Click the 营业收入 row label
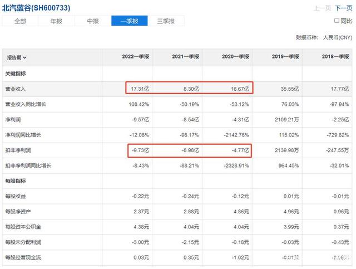Image resolution: width=356 pixels, height=269 pixels. 16,89
